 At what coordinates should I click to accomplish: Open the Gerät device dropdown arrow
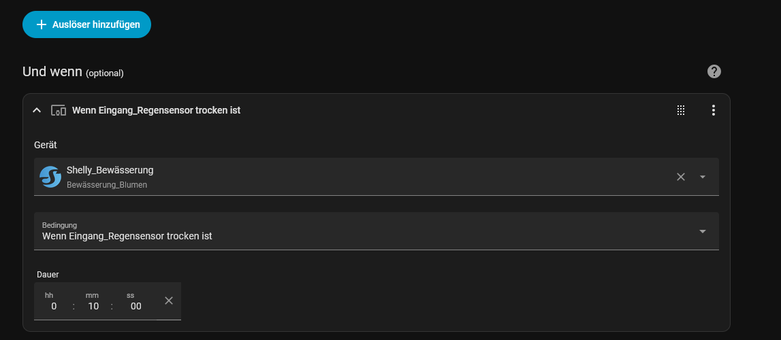(703, 177)
